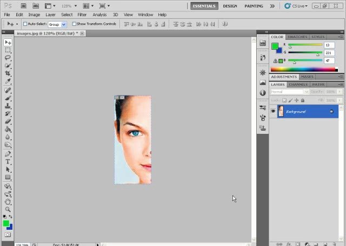
Task: Switch to the Channels tab
Action: [298, 85]
